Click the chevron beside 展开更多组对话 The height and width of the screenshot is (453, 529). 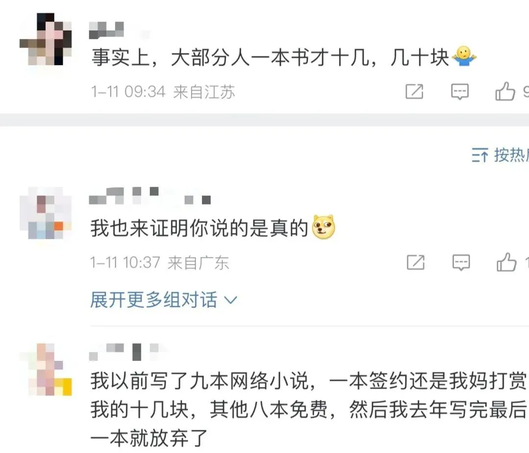tap(231, 300)
